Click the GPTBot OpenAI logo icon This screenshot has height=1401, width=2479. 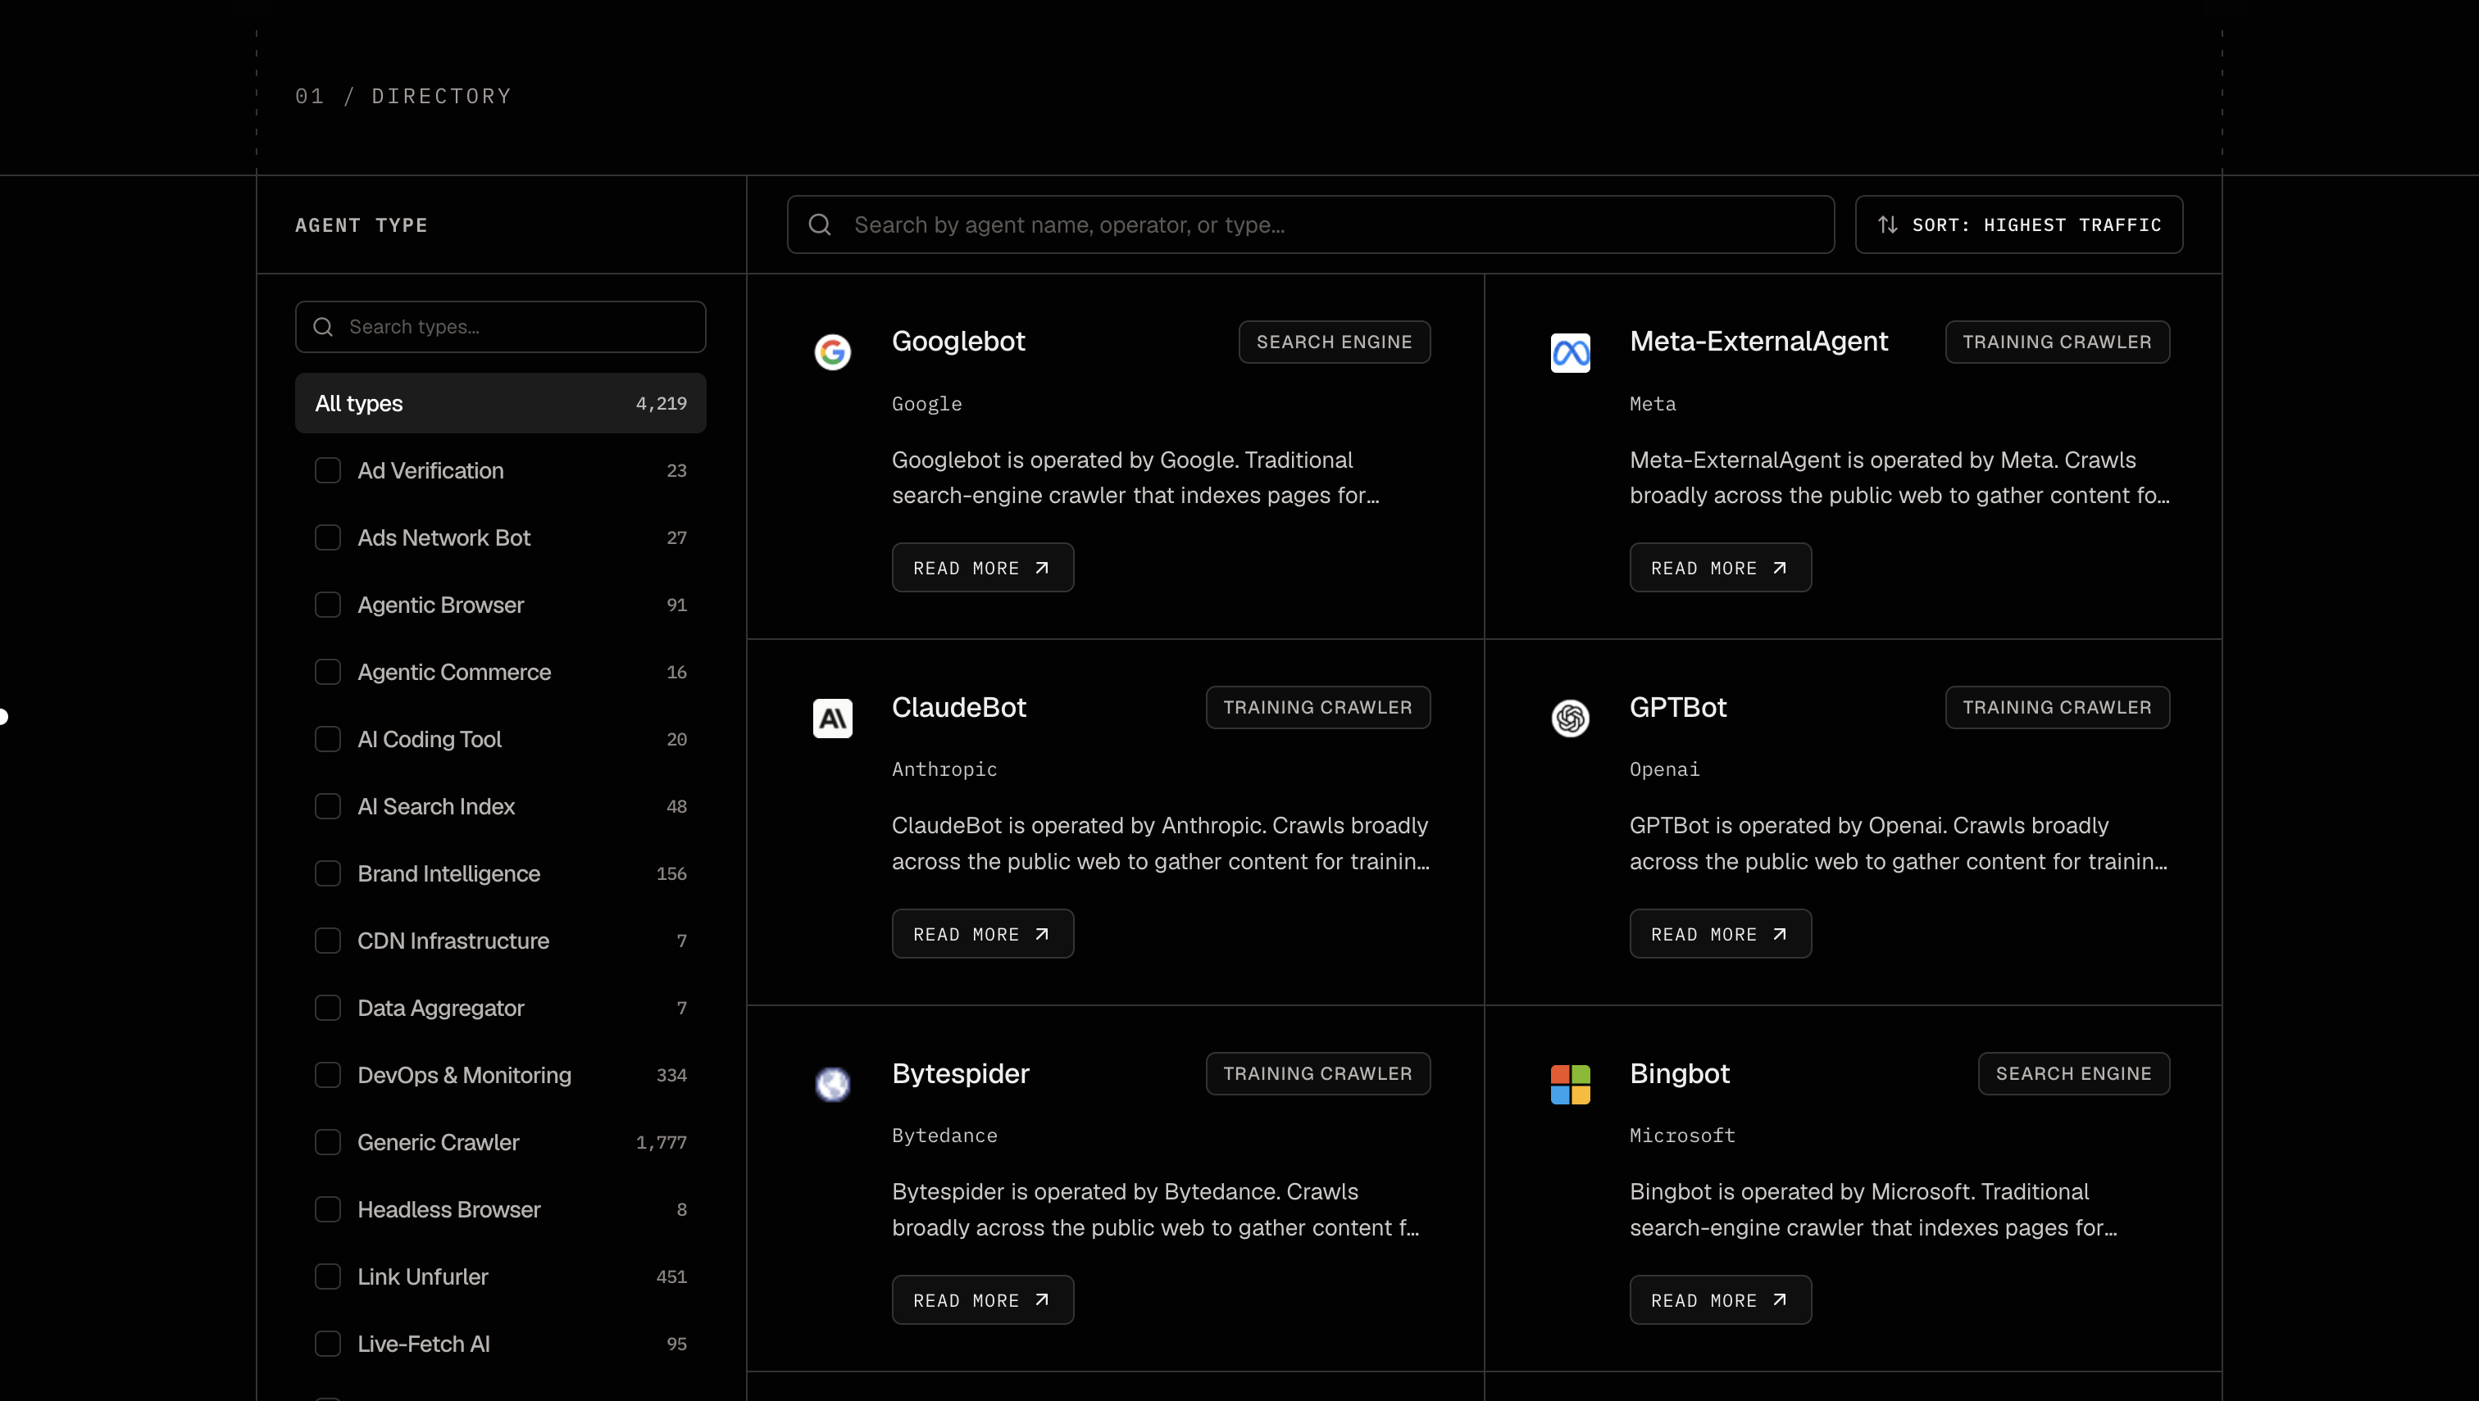1569,718
